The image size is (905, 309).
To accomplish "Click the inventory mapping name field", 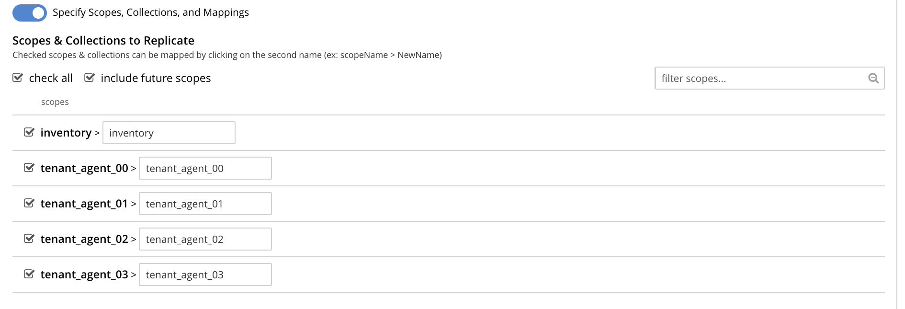I will pos(169,133).
